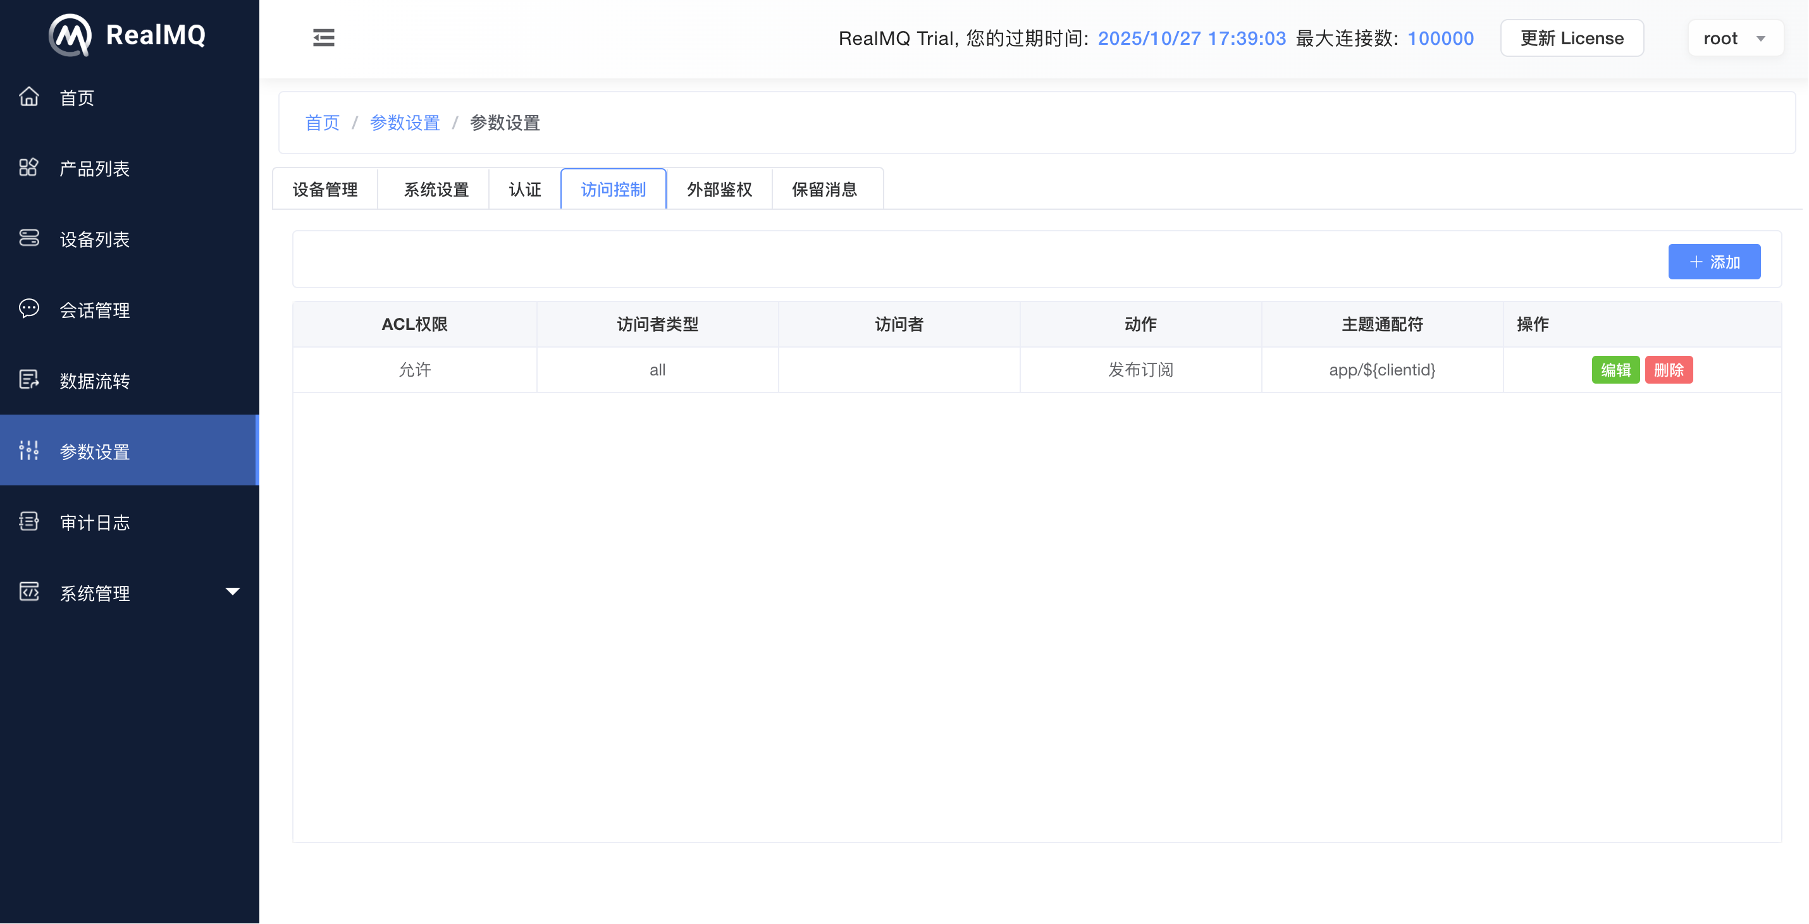The height and width of the screenshot is (924, 1809).
Task: Open 设备列表 sidebar menu item
Action: pos(130,240)
